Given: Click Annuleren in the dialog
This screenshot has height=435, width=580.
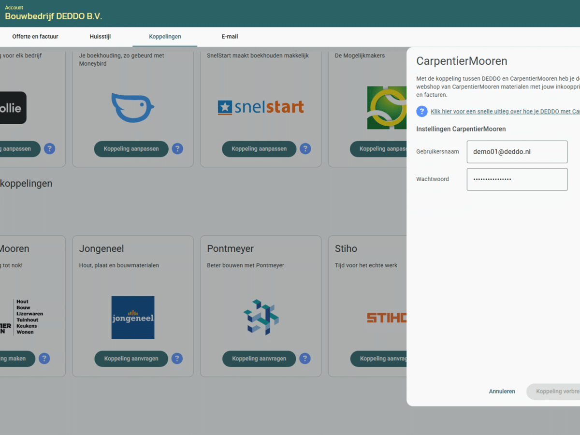Looking at the screenshot, I should pyautogui.click(x=502, y=391).
